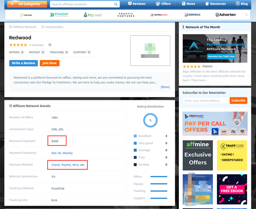Open the News section
The height and width of the screenshot is (209, 256).
pyautogui.click(x=188, y=4)
